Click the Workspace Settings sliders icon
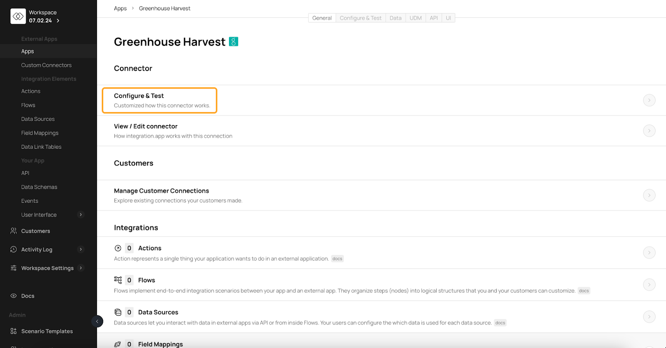The image size is (666, 348). (x=13, y=268)
